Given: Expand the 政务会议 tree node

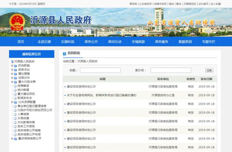Looking at the screenshot, I should (12, 69).
